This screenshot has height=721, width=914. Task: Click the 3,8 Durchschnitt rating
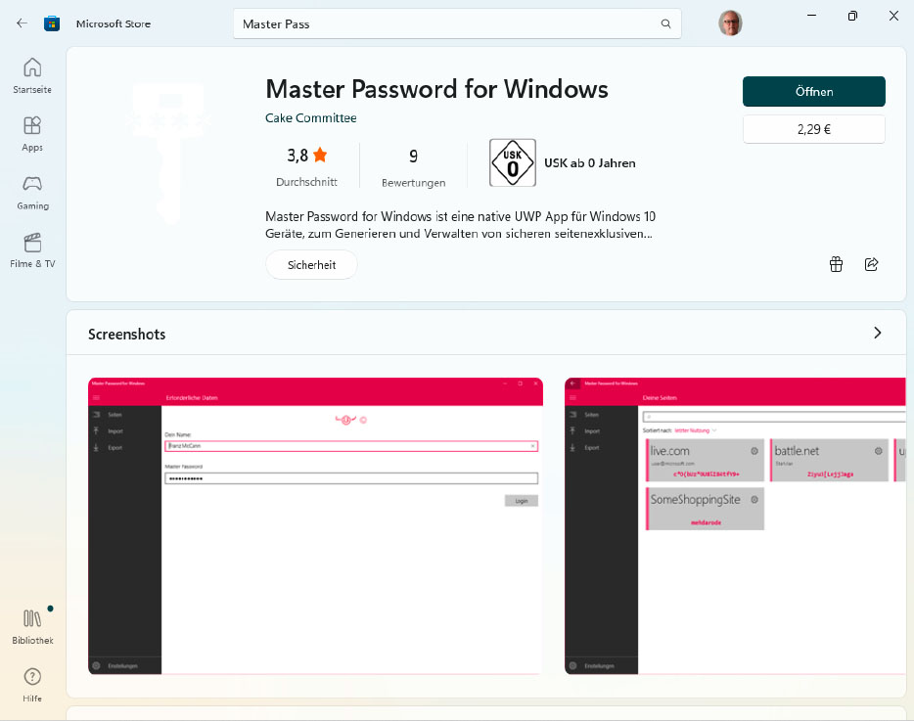point(306,166)
